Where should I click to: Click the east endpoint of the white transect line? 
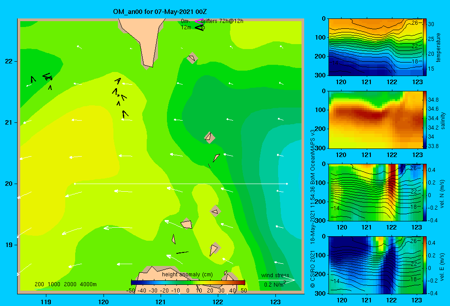tap(287, 184)
